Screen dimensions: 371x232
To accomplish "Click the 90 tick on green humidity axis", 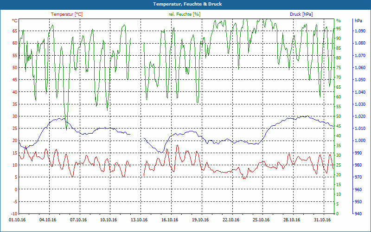I will coord(339,39).
